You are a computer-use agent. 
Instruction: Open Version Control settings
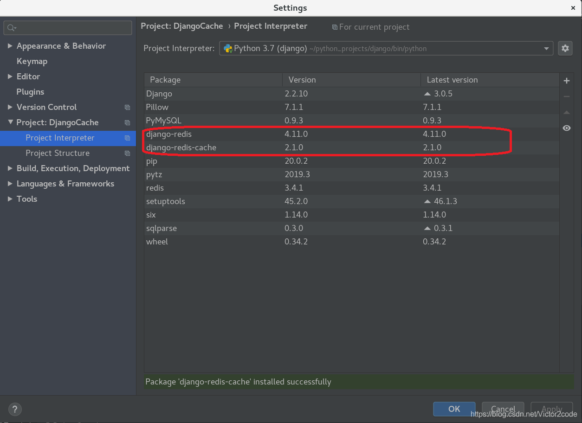click(x=46, y=107)
